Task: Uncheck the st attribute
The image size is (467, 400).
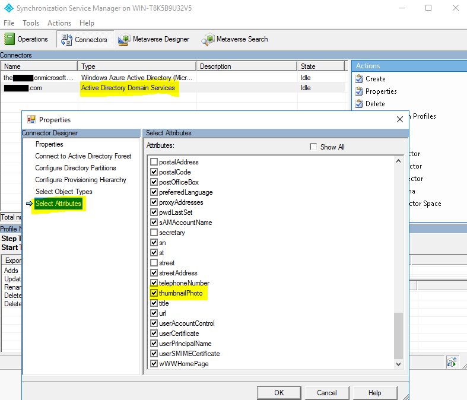Action: pyautogui.click(x=154, y=253)
